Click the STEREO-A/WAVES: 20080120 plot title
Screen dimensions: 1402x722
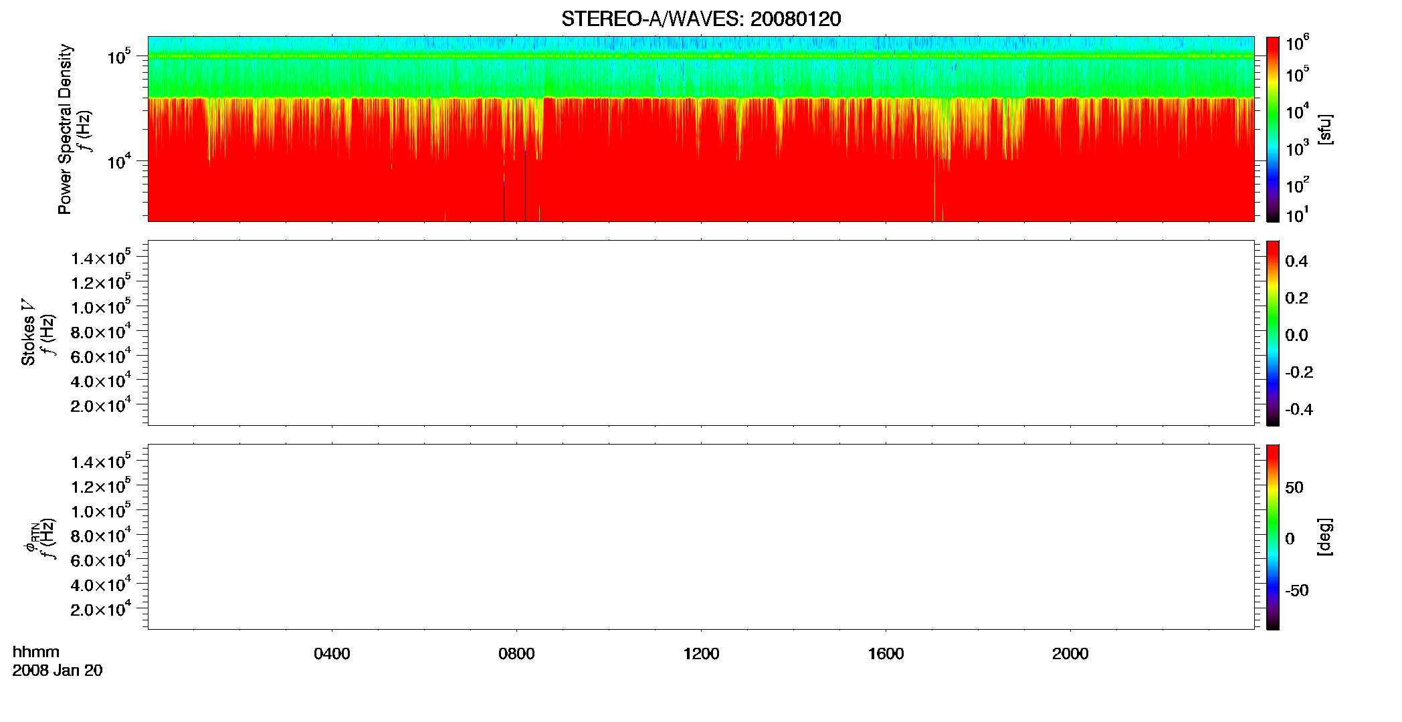[701, 19]
